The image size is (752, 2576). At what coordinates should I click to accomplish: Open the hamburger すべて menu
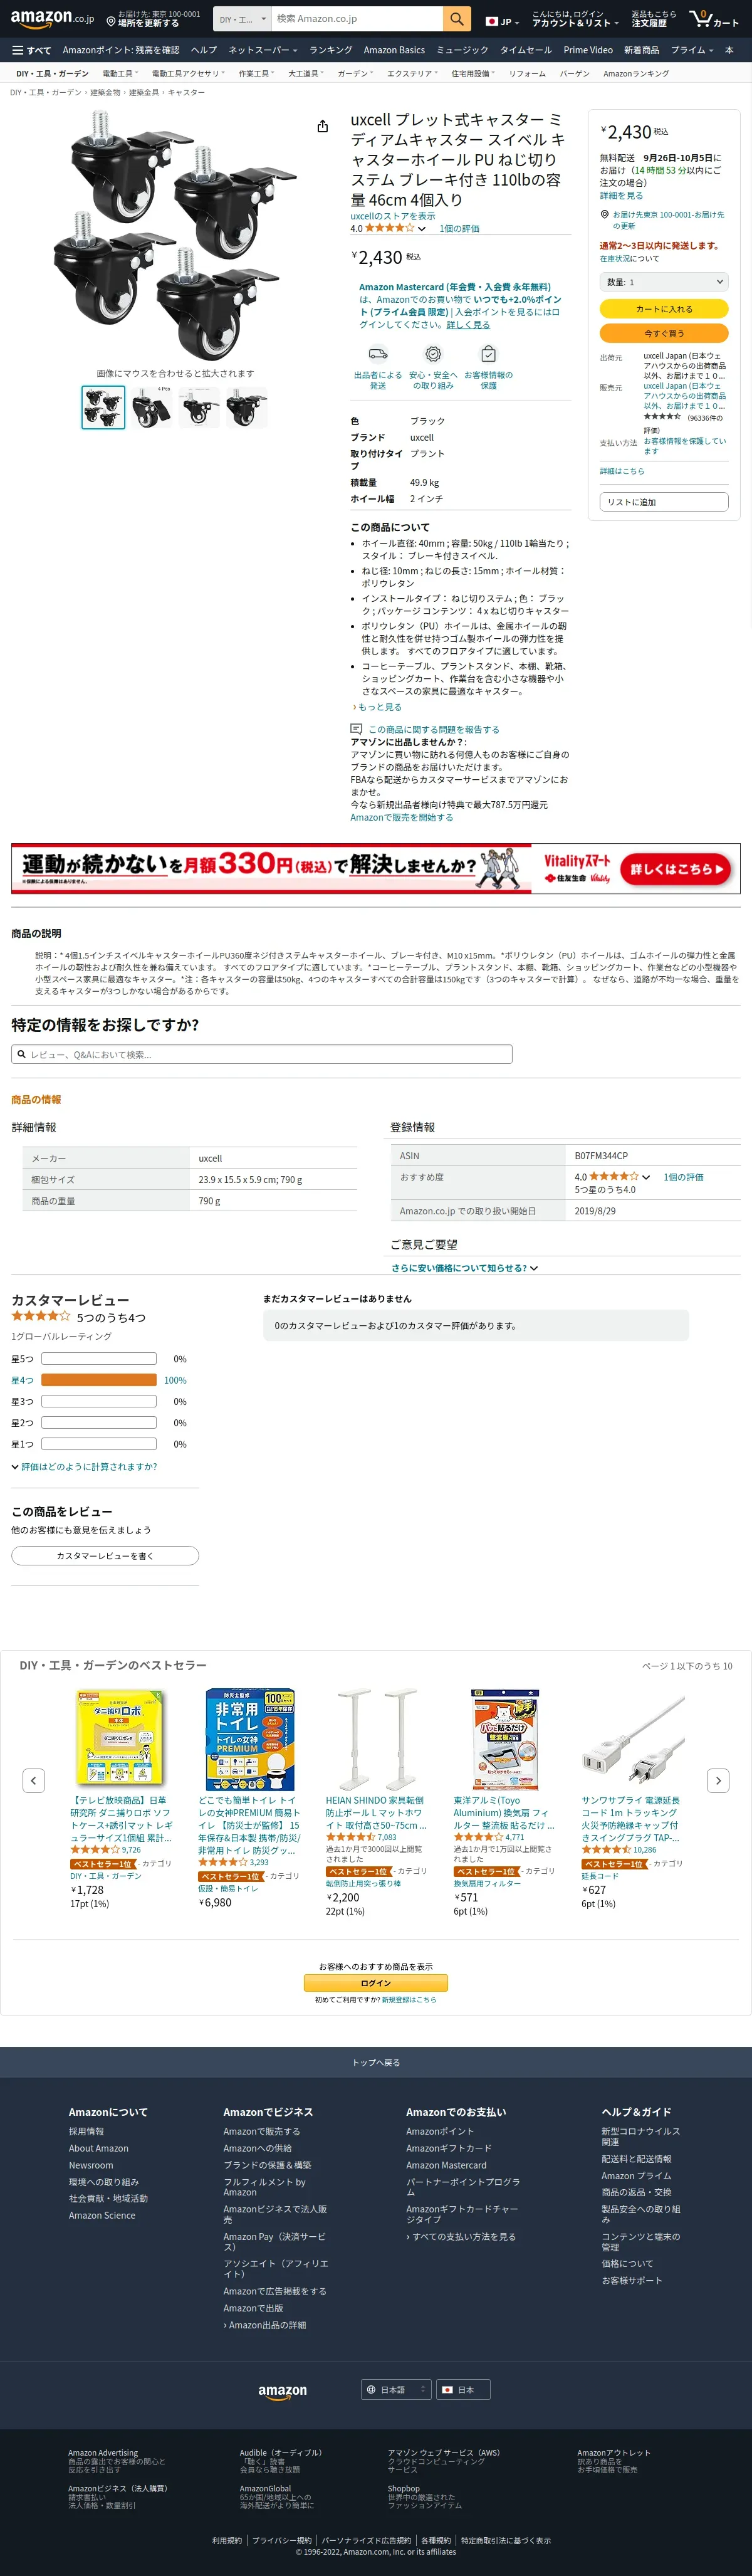coord(31,50)
